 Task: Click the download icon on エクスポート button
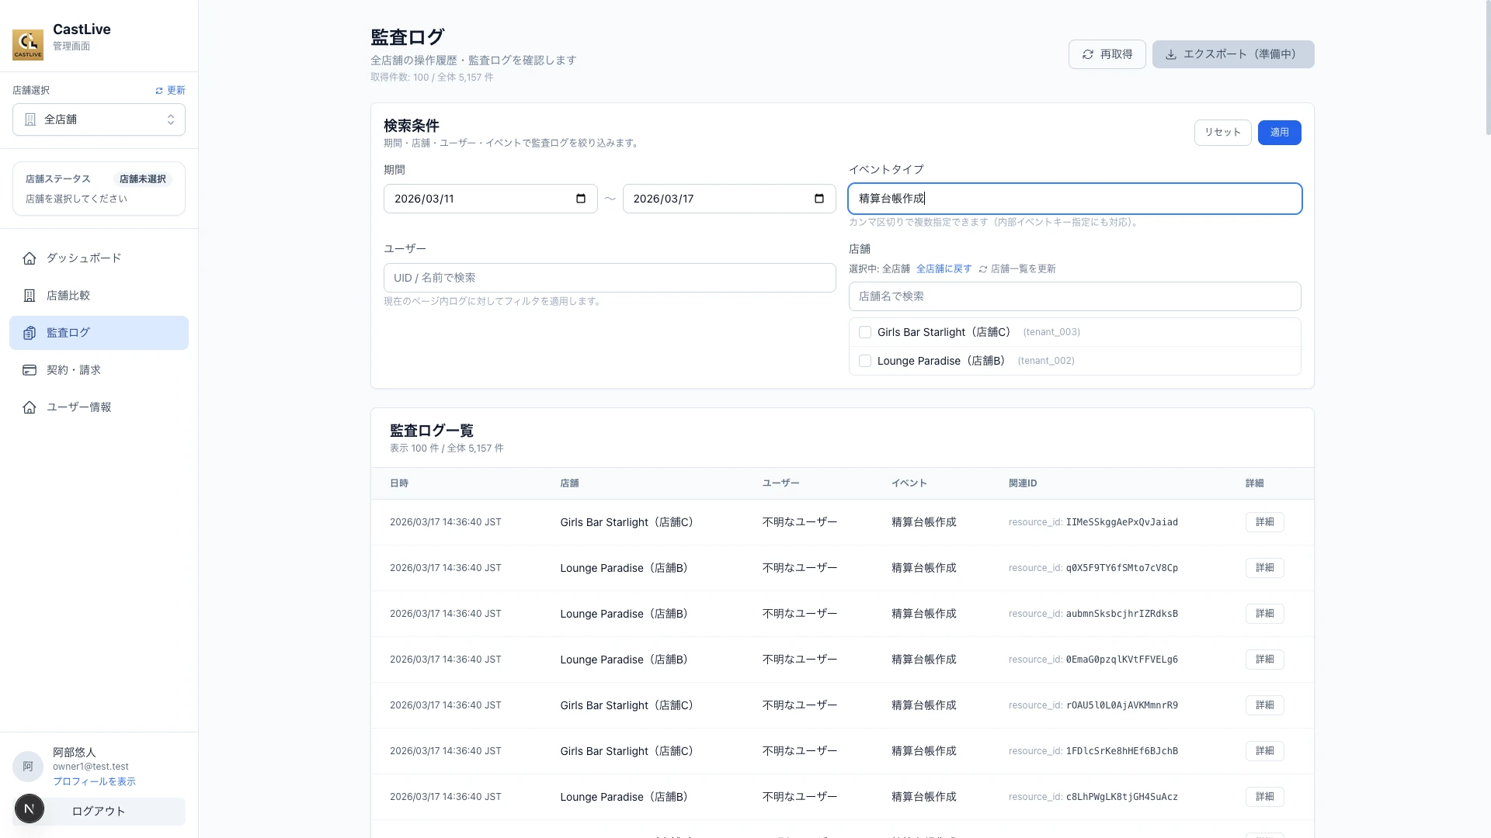pos(1170,54)
